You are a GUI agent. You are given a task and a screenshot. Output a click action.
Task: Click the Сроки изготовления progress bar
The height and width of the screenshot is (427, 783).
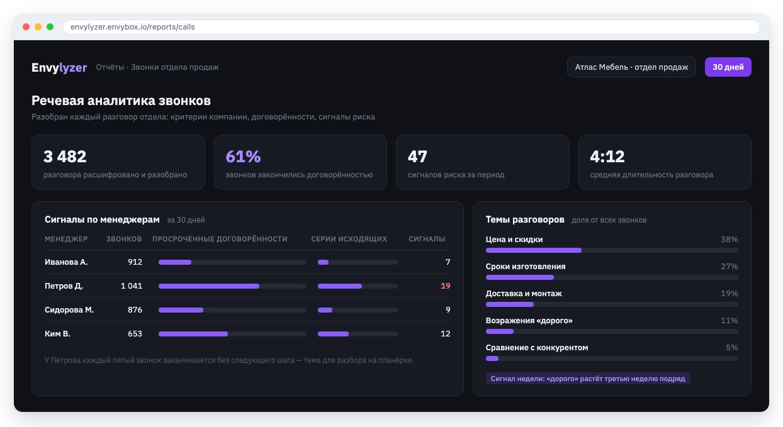point(612,277)
